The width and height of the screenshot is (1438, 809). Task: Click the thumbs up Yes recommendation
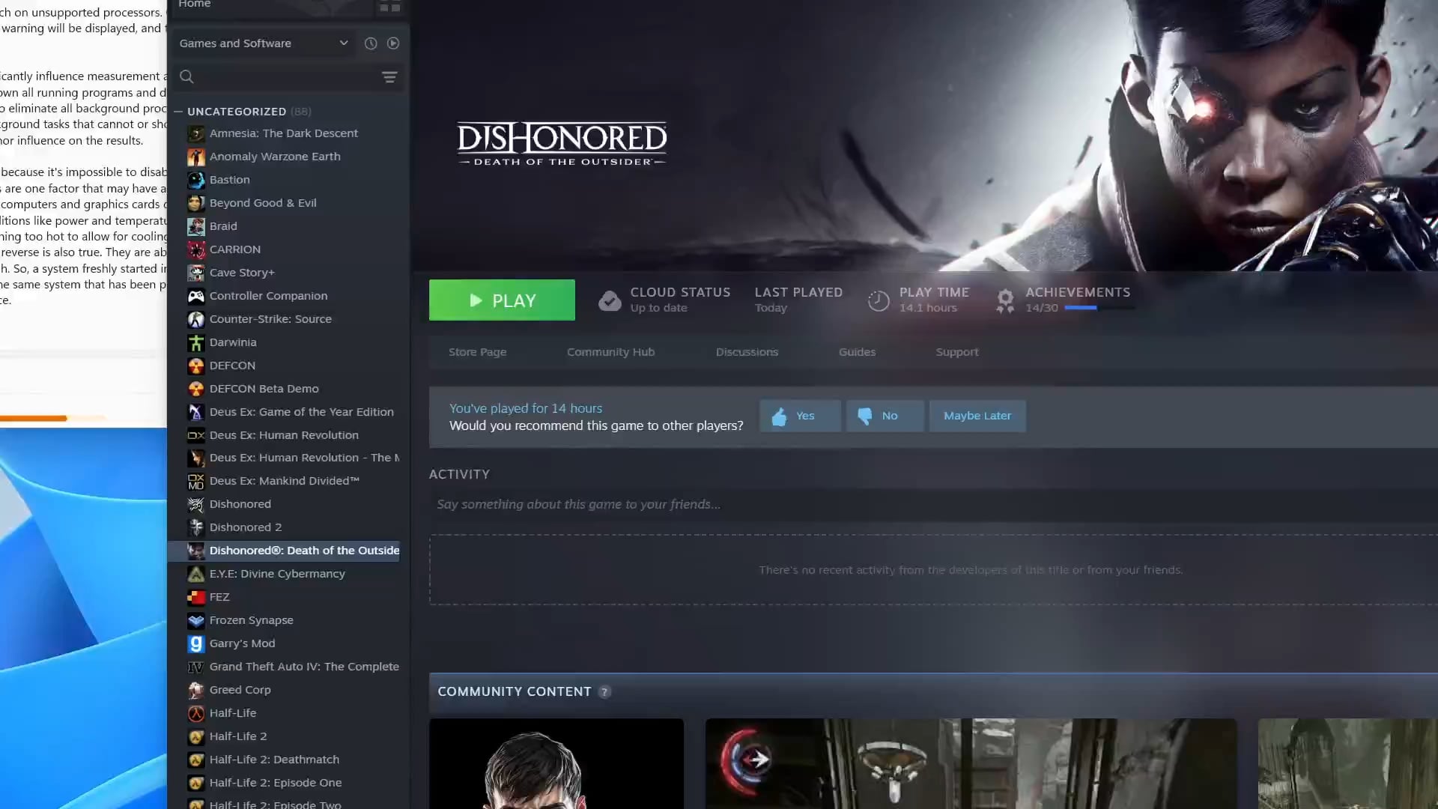click(800, 416)
